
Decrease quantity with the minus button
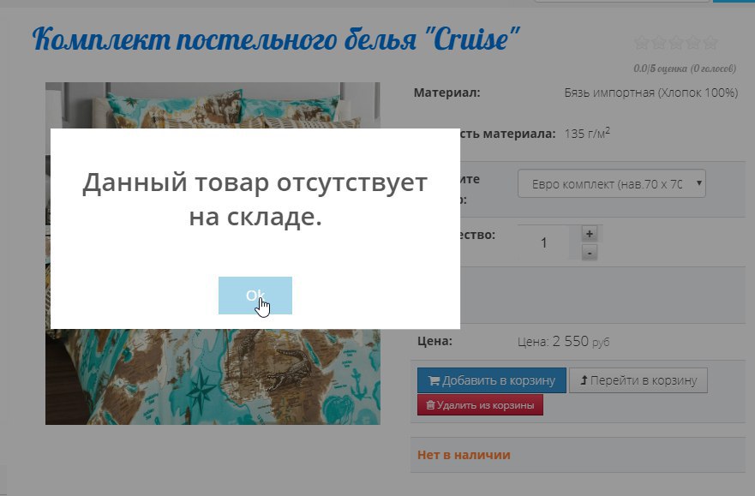tap(590, 252)
